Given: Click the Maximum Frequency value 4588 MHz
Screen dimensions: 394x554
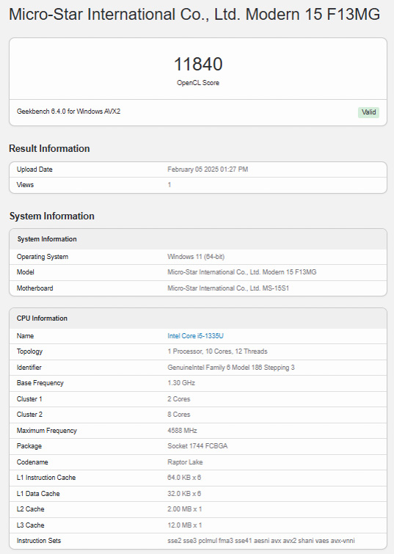Looking at the screenshot, I should point(183,430).
